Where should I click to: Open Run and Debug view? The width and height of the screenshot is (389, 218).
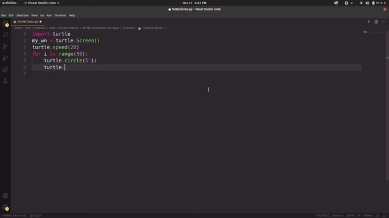(x=5, y=58)
